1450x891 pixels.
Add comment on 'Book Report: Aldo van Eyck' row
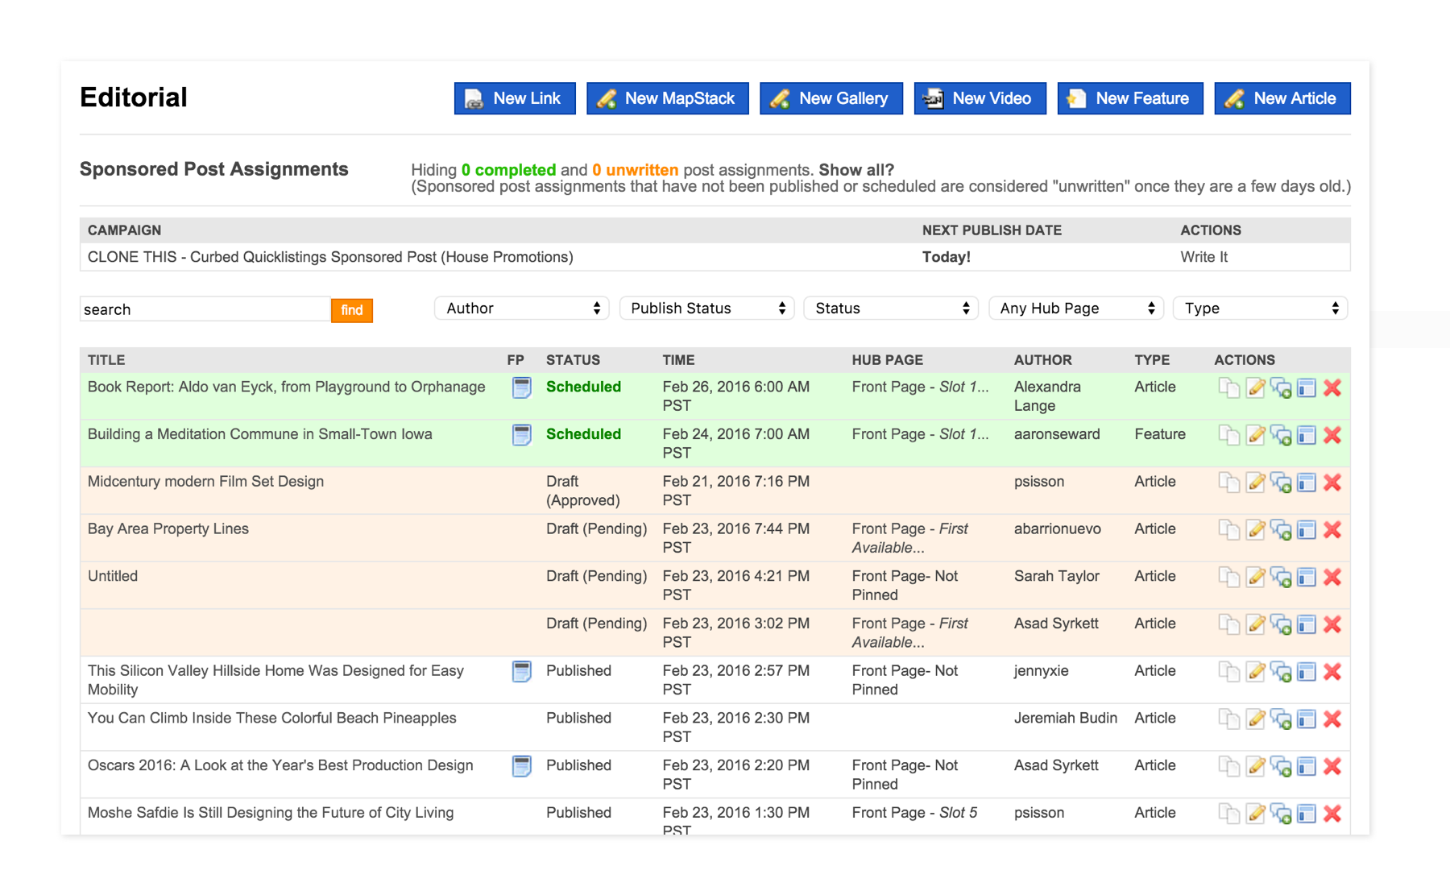coord(1281,388)
